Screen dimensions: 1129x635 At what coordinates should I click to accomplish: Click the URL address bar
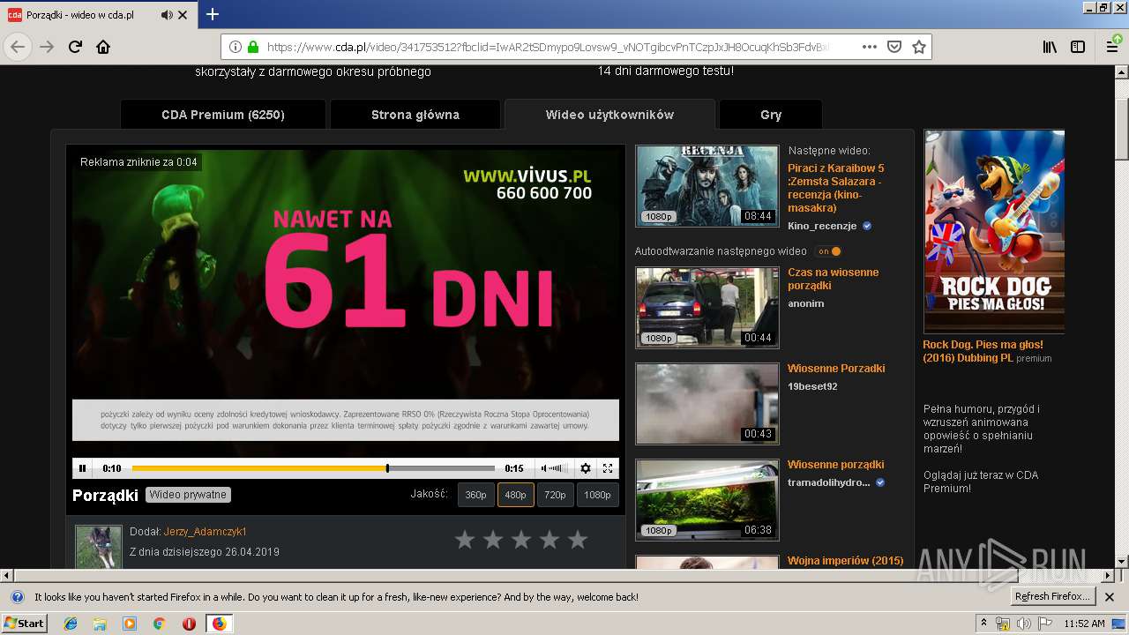coord(547,48)
